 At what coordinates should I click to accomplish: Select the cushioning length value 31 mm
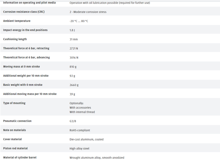coord(74,39)
